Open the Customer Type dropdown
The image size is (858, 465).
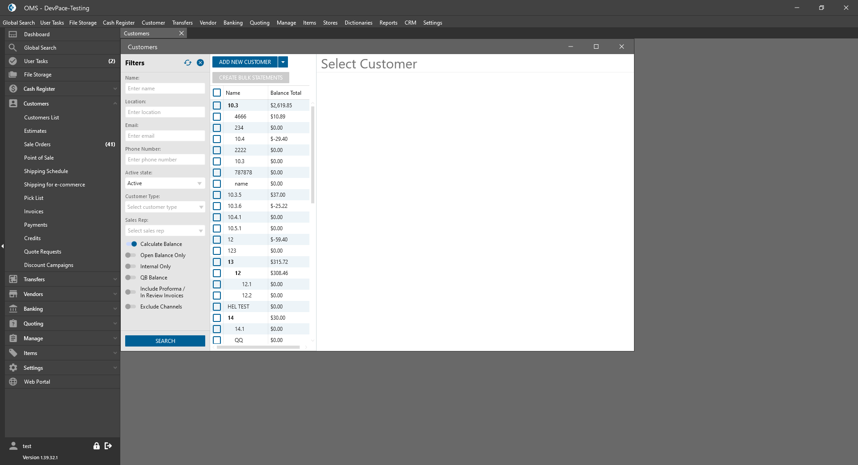pyautogui.click(x=165, y=207)
